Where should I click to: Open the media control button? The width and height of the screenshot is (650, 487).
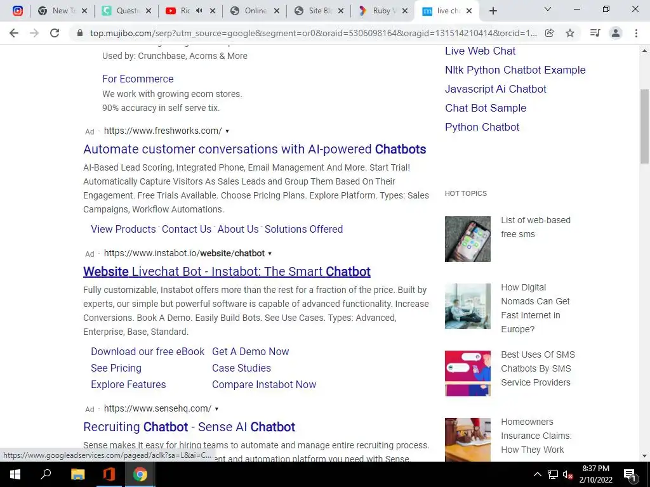(595, 33)
